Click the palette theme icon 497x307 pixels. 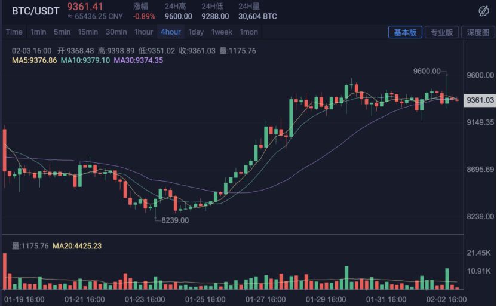click(484, 11)
